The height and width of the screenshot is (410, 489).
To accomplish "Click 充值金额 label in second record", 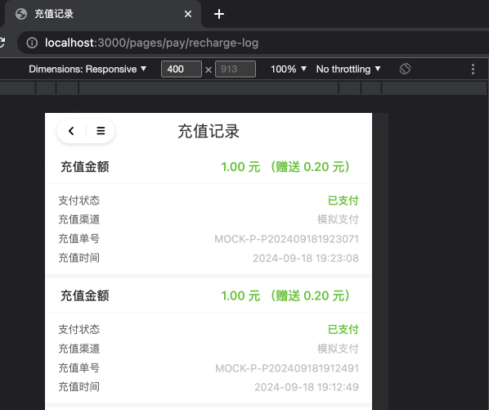I will 85,295.
